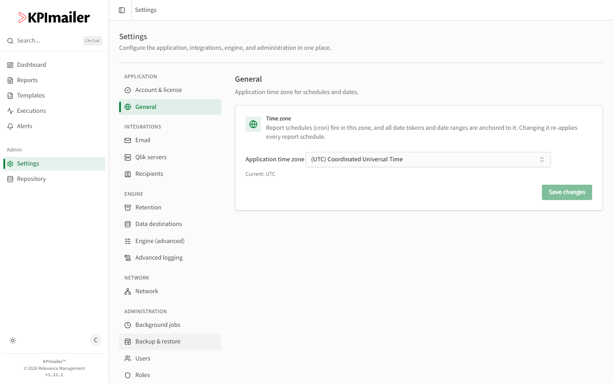Click the Alerts bell icon
The image size is (613, 383).
[10, 126]
